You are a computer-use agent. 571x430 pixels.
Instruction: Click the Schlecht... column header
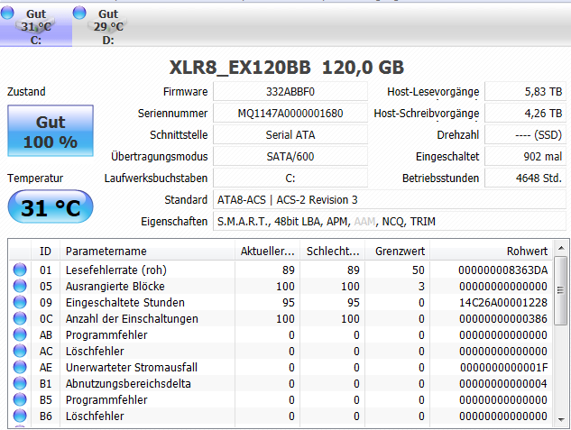point(333,251)
